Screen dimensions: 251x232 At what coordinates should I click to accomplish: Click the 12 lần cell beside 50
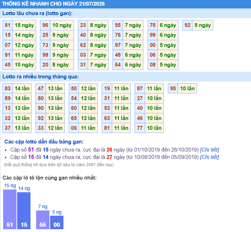point(88,89)
